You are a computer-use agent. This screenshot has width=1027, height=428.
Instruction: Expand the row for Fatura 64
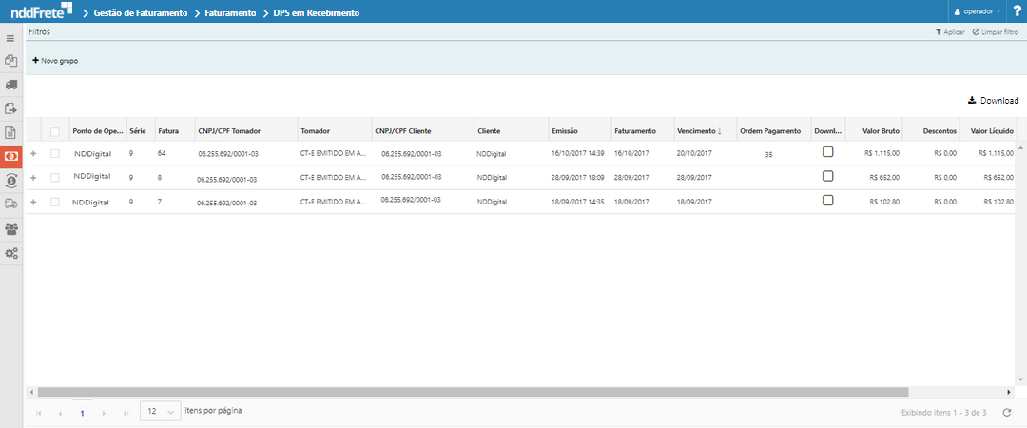(33, 153)
